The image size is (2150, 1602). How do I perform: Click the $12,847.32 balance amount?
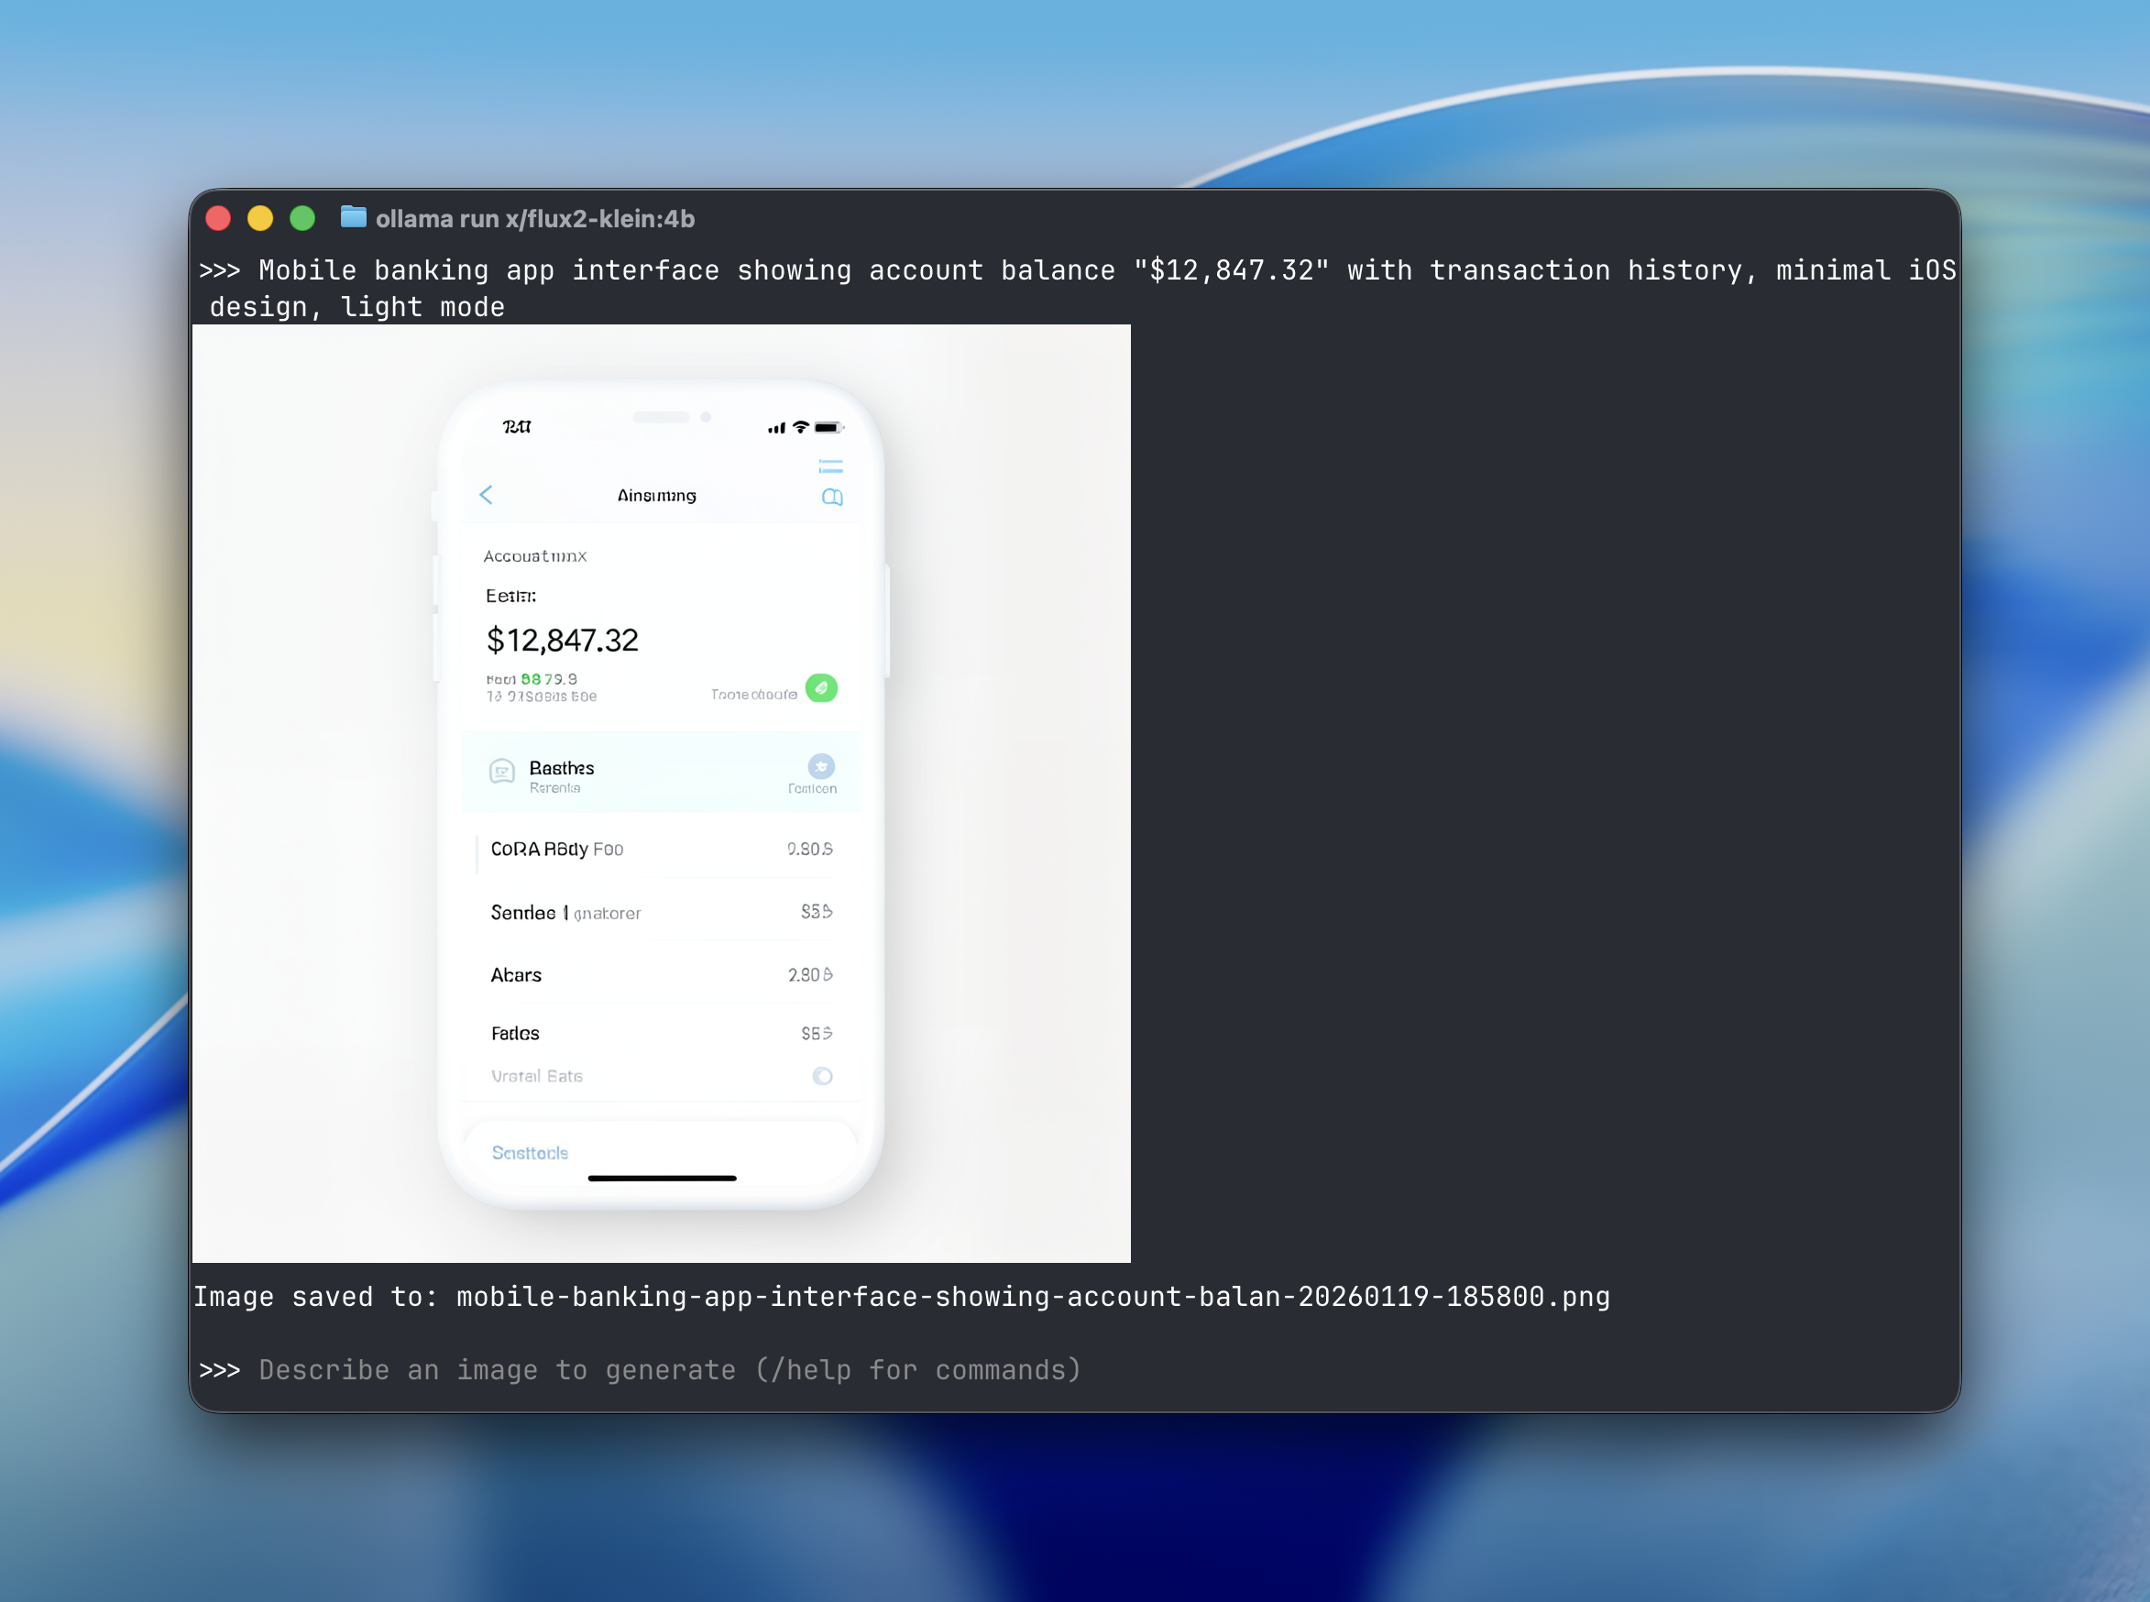pyautogui.click(x=563, y=640)
